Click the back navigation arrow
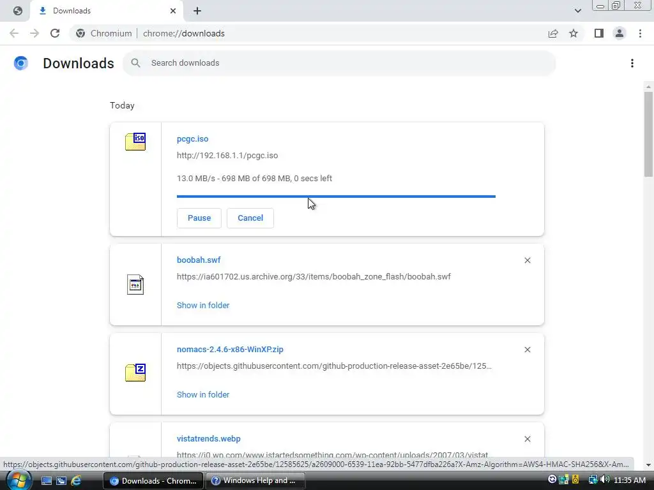Viewport: 654px width, 490px height. tap(14, 33)
